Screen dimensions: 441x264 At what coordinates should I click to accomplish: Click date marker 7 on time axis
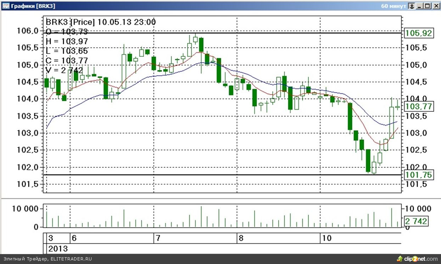point(157,238)
